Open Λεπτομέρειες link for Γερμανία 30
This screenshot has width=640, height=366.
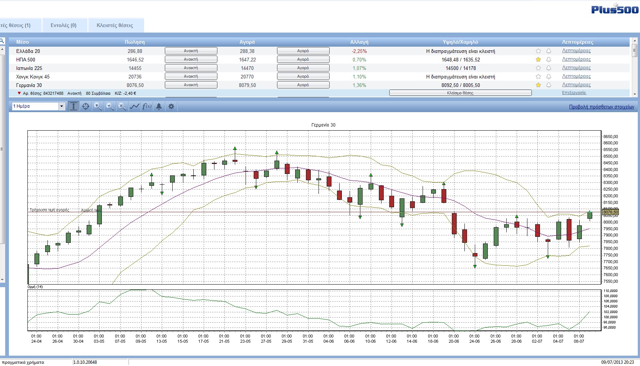coord(576,85)
